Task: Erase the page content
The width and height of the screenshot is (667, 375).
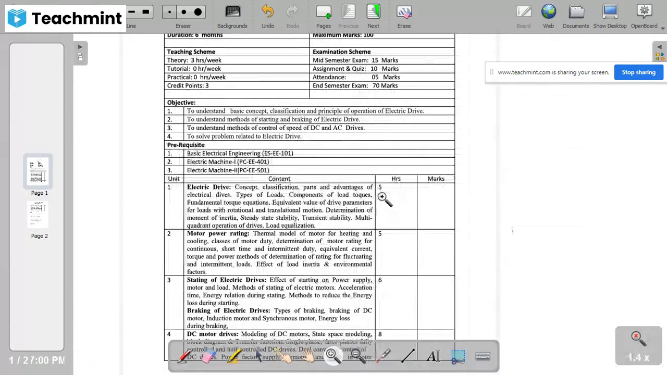Action: [x=404, y=17]
